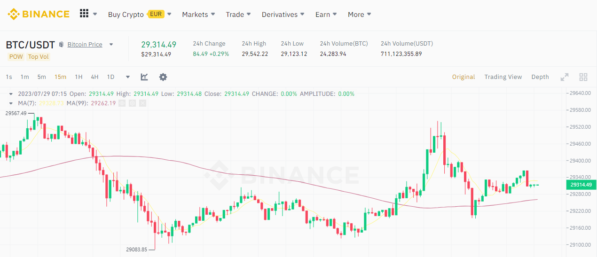Expand the more intervals dropdown arrow
The width and height of the screenshot is (597, 257).
tap(128, 77)
